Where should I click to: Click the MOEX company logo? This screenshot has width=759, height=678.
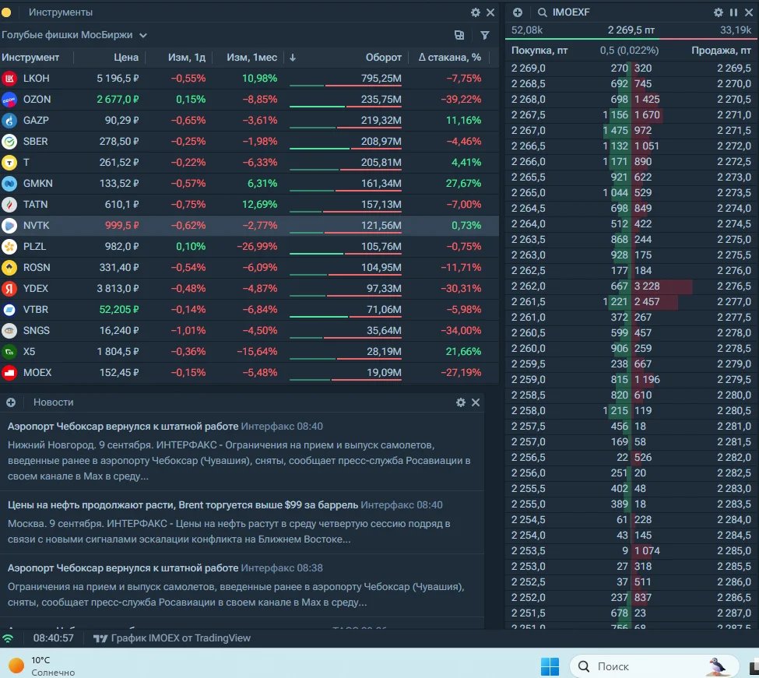(x=9, y=373)
